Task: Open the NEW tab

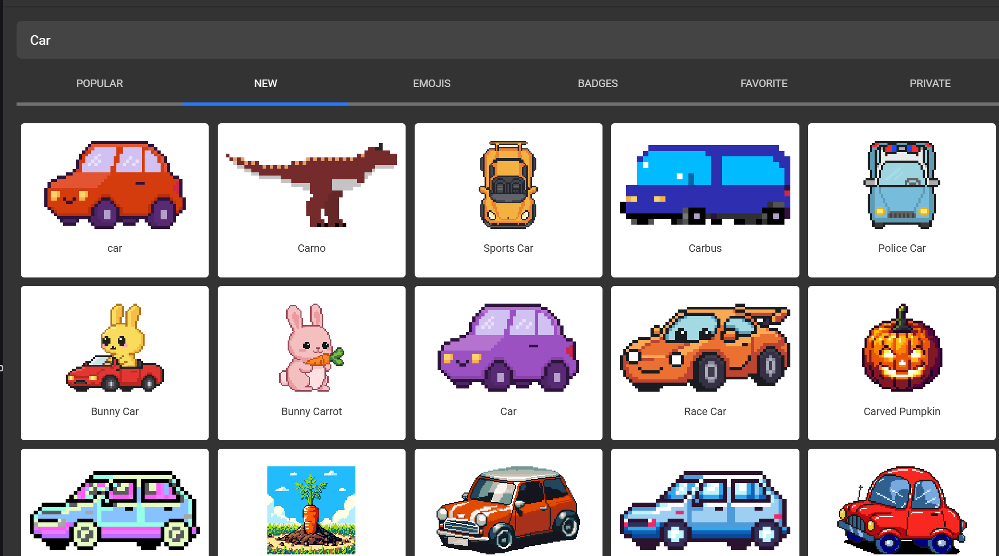Action: point(265,83)
